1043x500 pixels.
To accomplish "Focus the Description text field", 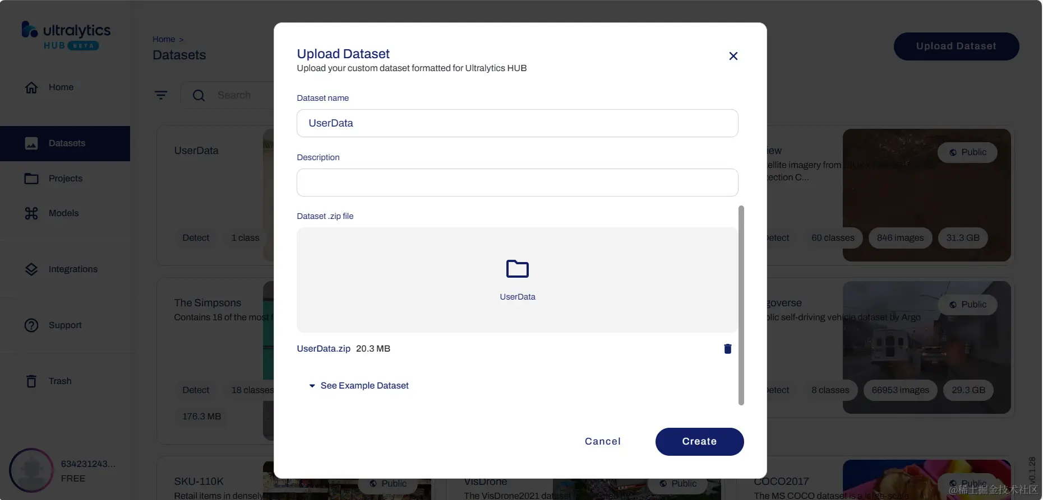I will 517,183.
